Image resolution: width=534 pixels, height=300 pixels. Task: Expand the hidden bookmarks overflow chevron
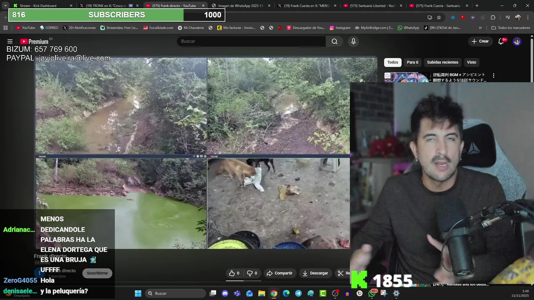480,28
